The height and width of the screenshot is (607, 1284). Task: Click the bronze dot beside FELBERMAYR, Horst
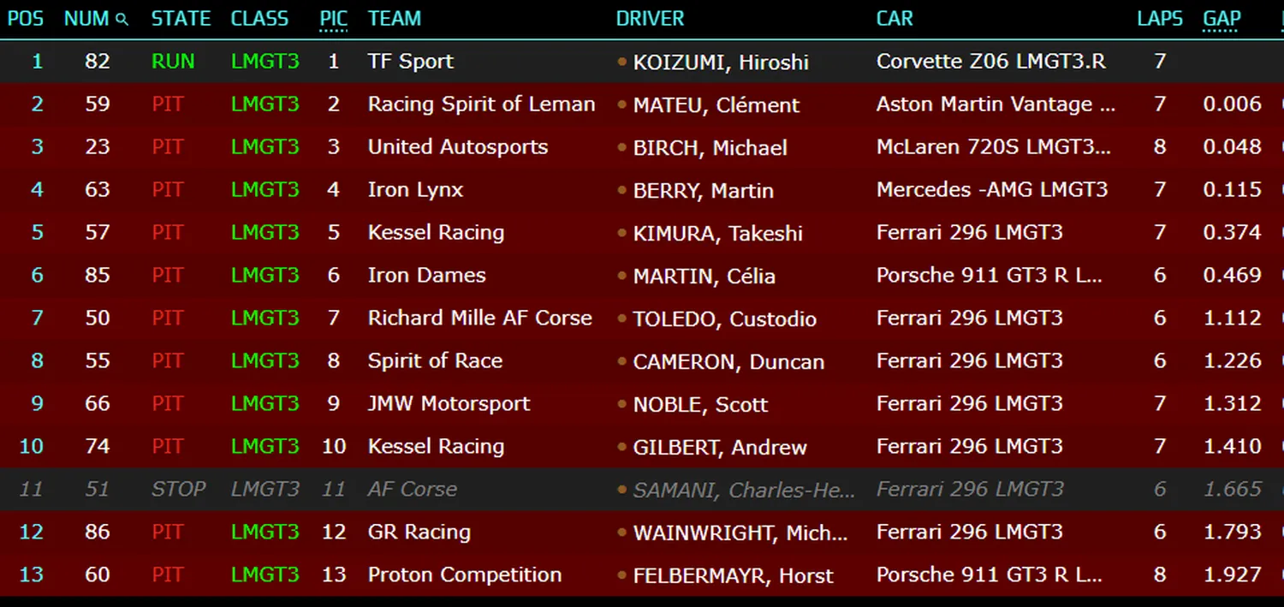622,575
